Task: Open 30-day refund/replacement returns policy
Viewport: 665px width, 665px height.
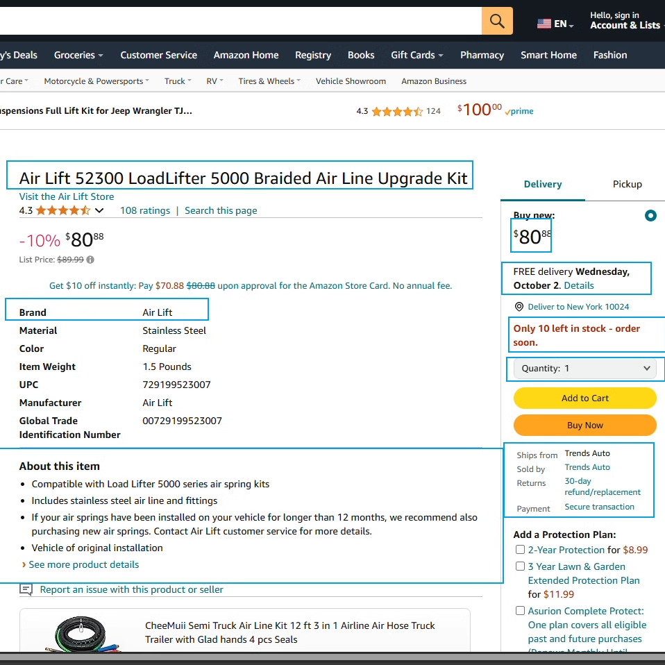Action: 603,487
